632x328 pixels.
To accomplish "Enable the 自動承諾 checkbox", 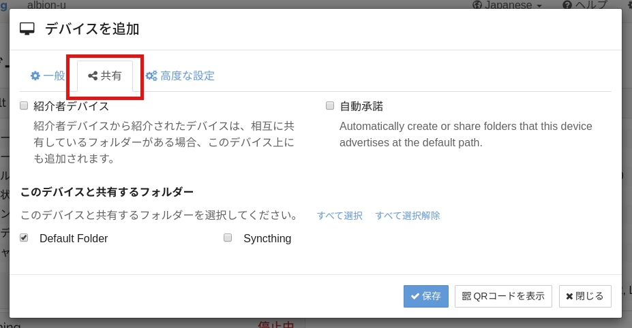I will click(330, 105).
